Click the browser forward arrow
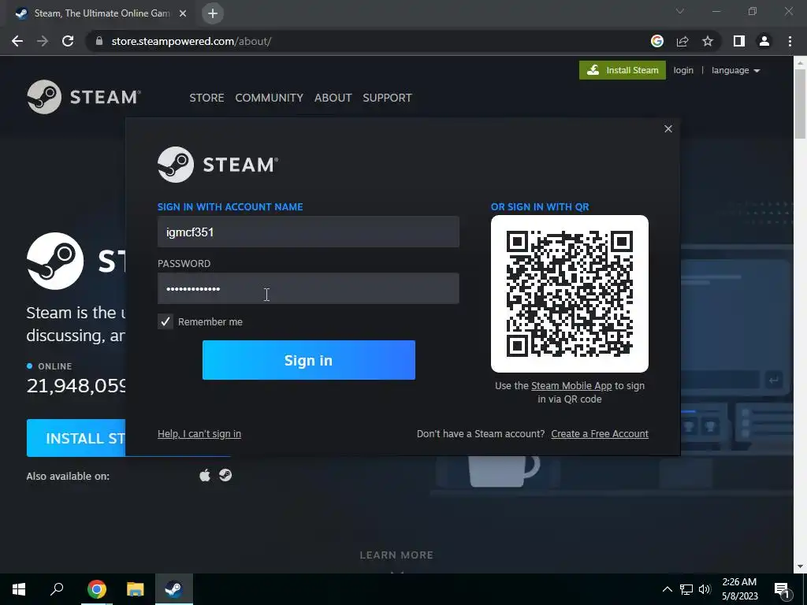This screenshot has height=605, width=807. point(43,41)
